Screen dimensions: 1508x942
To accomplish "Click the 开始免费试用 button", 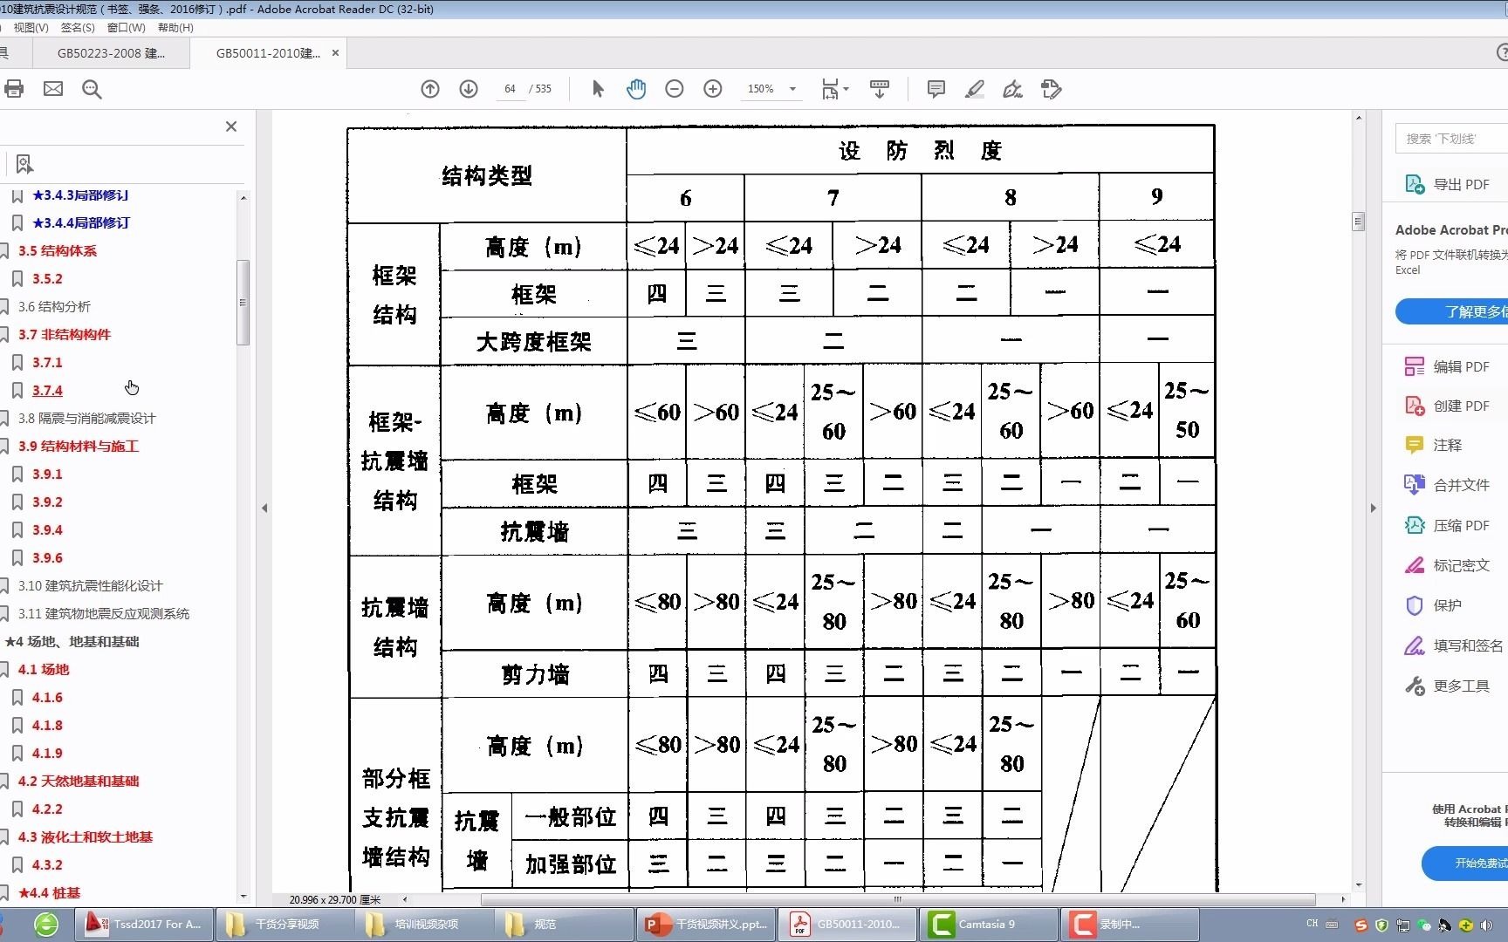I will (1465, 863).
